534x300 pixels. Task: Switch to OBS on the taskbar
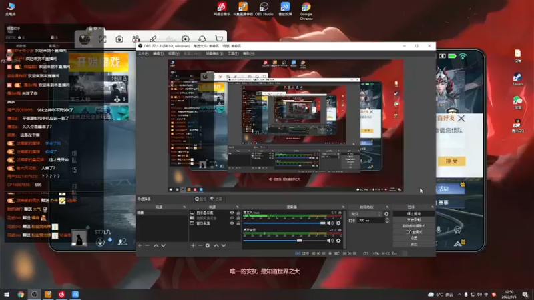34,294
